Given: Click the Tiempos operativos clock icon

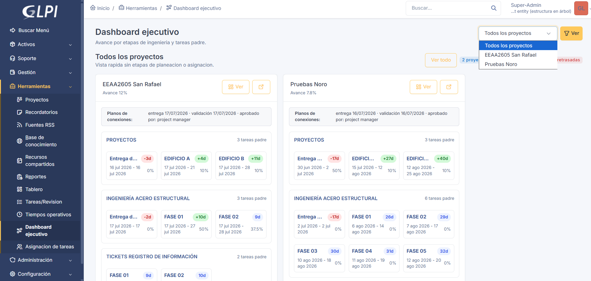Looking at the screenshot, I should coord(19,214).
